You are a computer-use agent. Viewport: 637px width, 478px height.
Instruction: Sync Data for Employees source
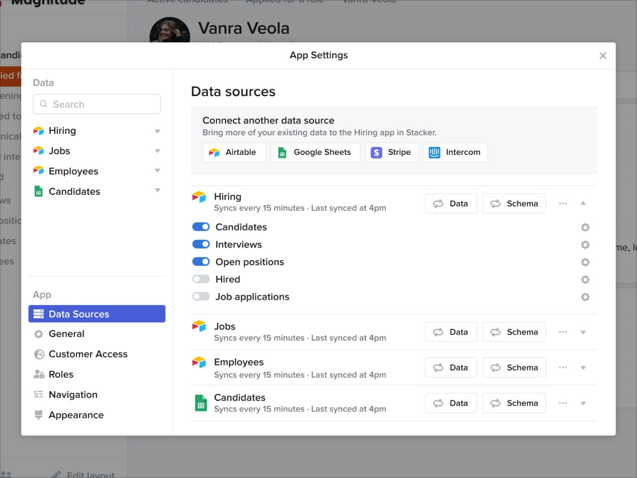451,367
